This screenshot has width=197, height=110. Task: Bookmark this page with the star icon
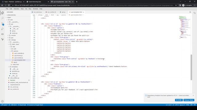(176, 5)
